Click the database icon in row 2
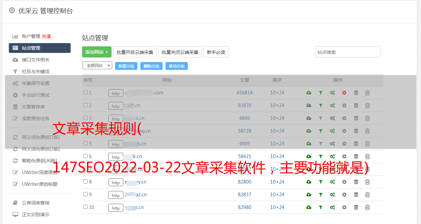The width and height of the screenshot is (421, 224). [x=356, y=105]
